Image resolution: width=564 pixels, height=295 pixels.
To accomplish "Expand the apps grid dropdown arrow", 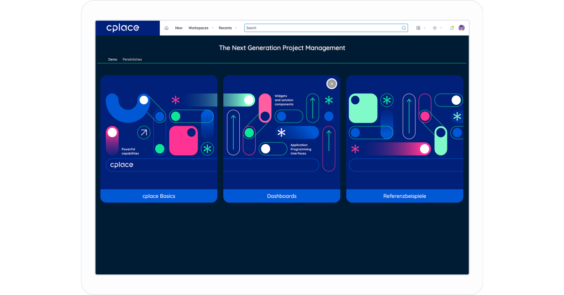I will [x=424, y=28].
